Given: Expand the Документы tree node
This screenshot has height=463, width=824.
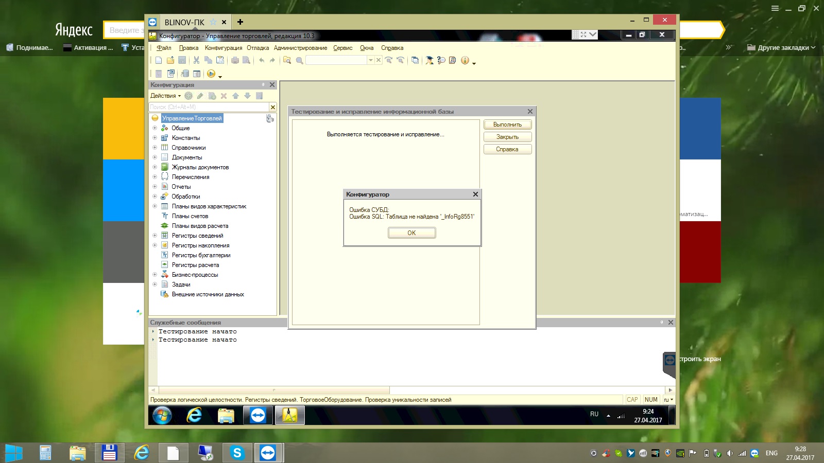Looking at the screenshot, I should coord(154,157).
